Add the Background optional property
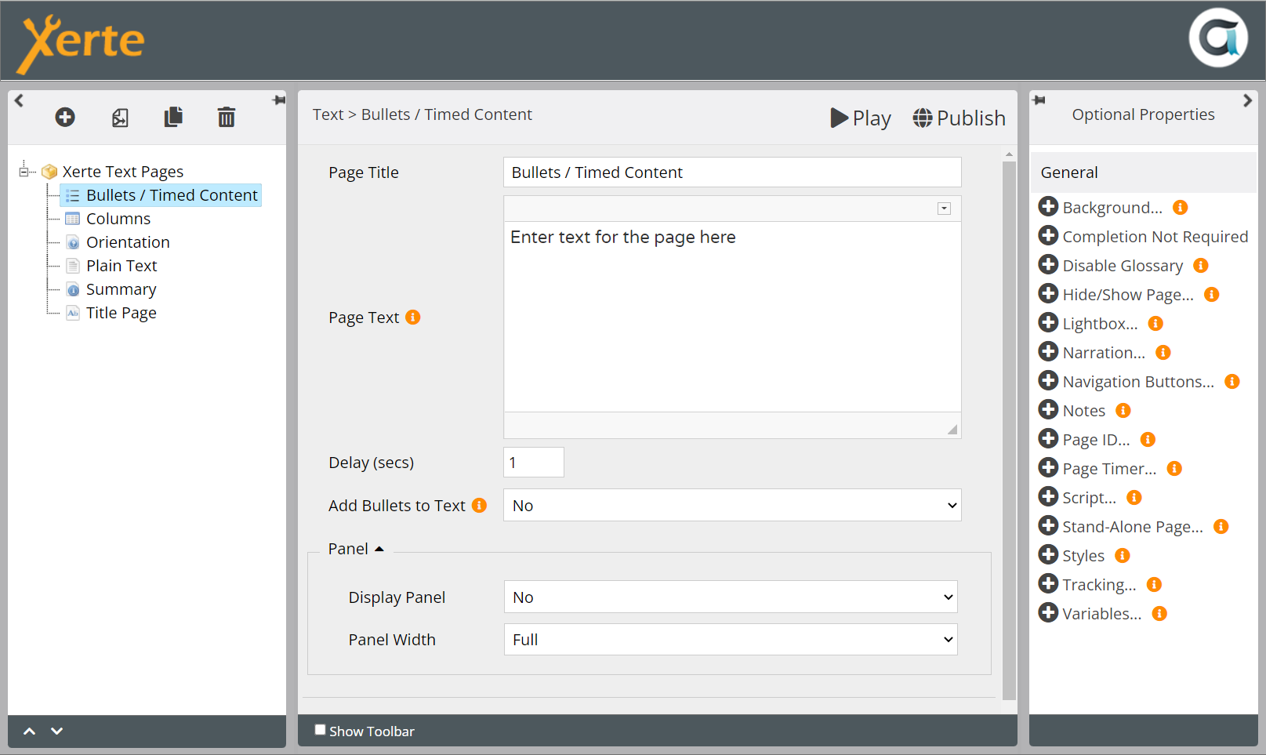 coord(1048,207)
